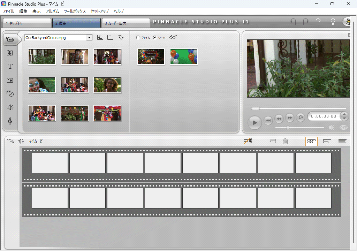Mute player audio speaker icon
The height and width of the screenshot is (251, 357).
[x=332, y=128]
